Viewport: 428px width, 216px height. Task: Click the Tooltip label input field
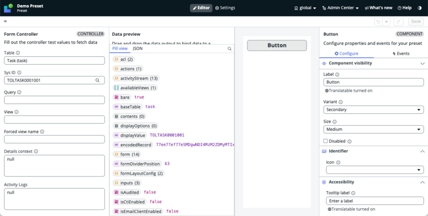tap(375, 201)
